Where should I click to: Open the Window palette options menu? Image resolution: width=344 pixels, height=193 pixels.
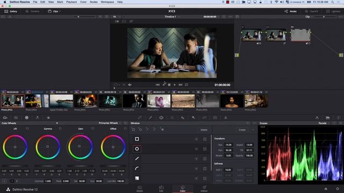254,123
